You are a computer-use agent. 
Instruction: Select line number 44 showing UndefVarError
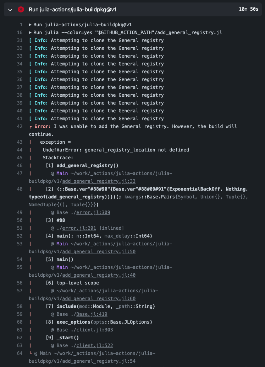pos(20,150)
